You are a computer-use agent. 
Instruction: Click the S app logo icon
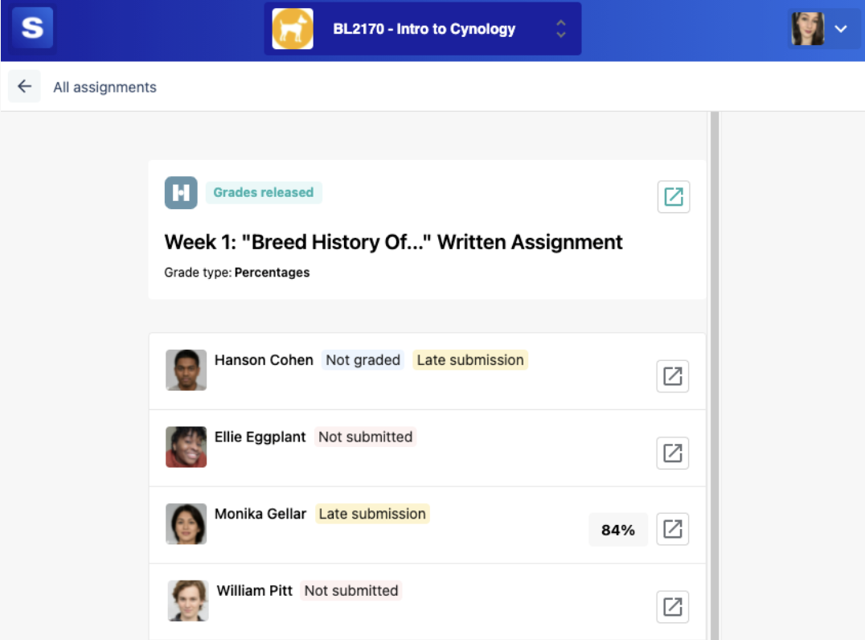pyautogui.click(x=32, y=27)
